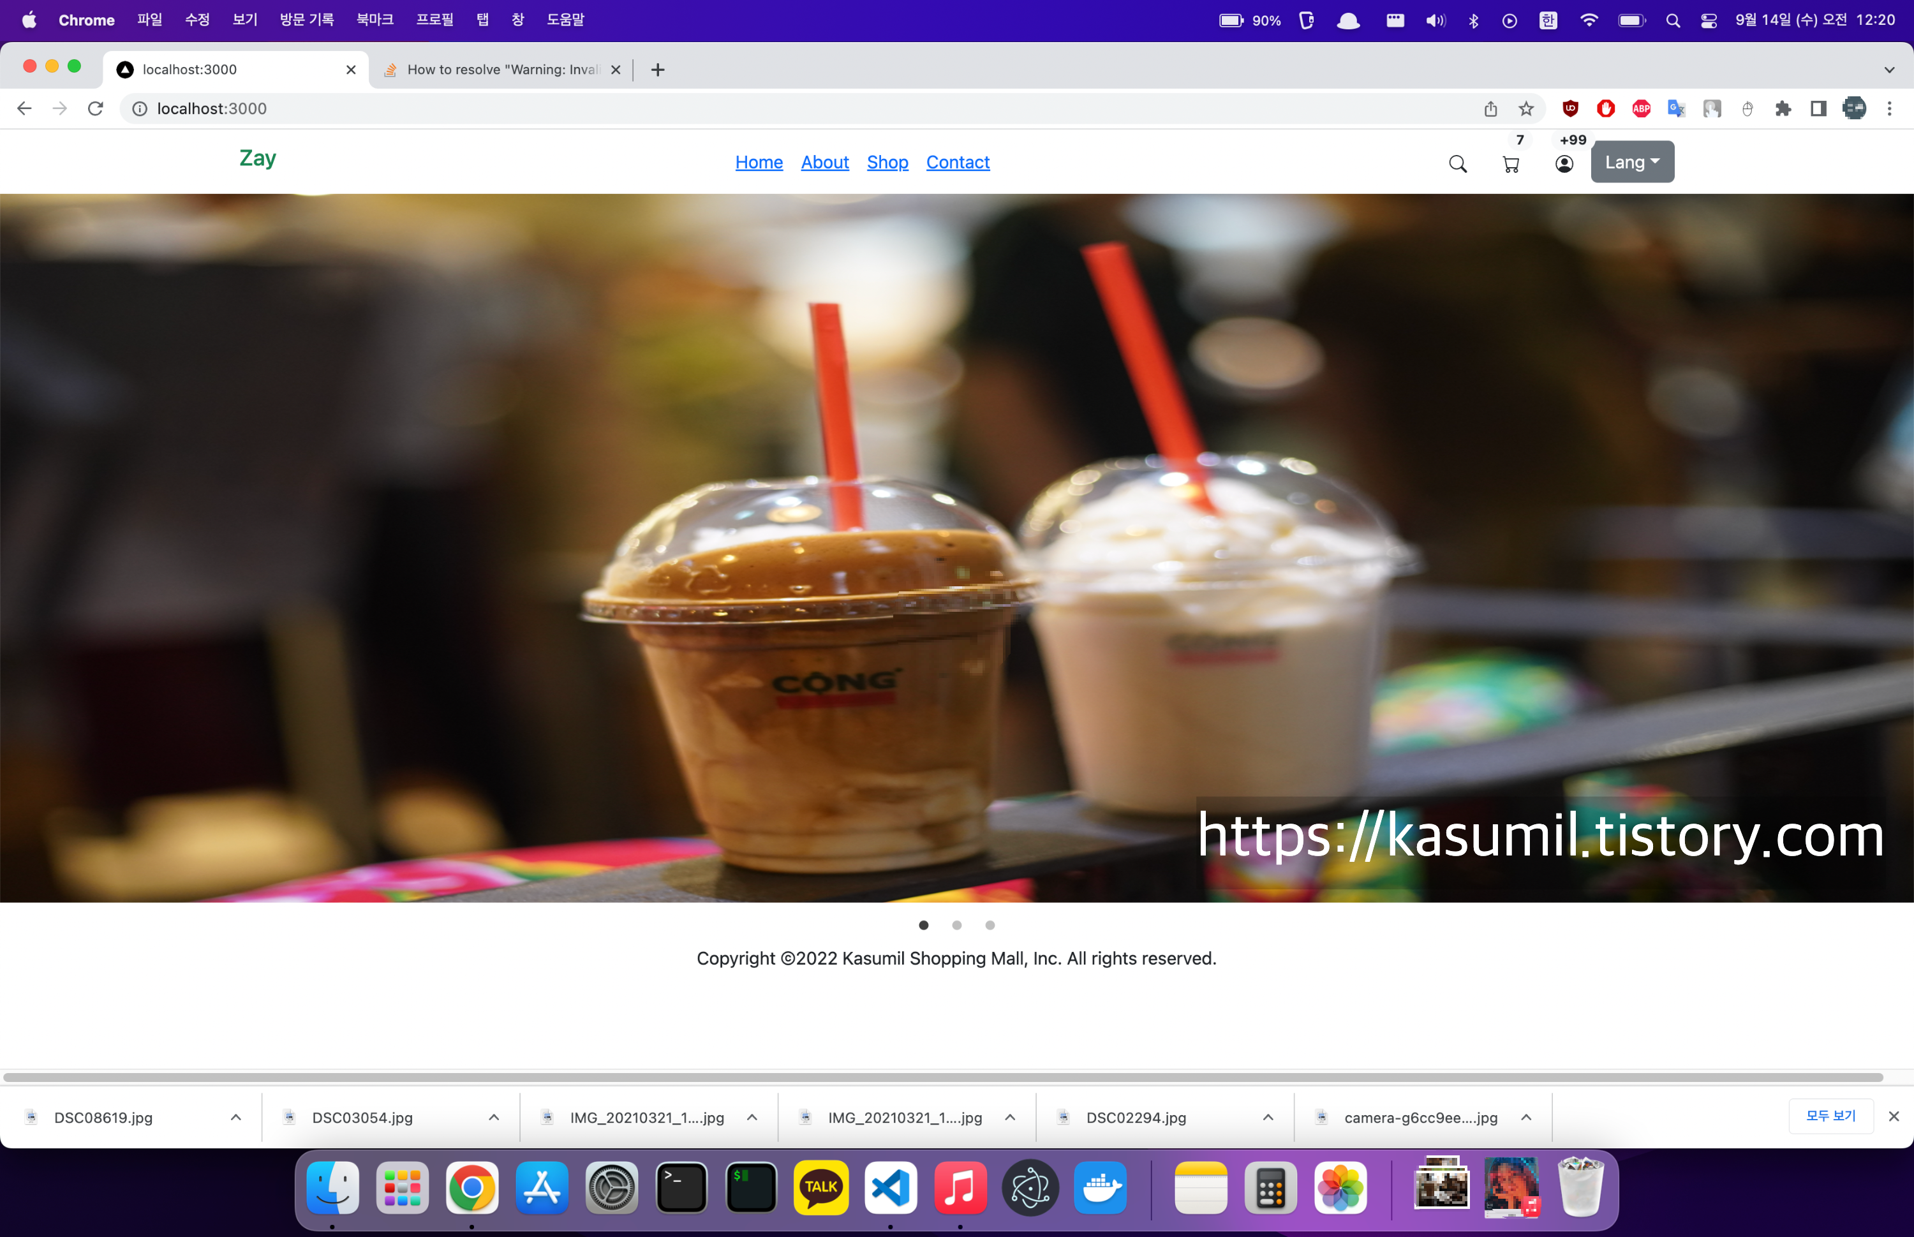This screenshot has height=1237, width=1914.
Task: Open the 북마크 menu in menu bar
Action: [375, 20]
